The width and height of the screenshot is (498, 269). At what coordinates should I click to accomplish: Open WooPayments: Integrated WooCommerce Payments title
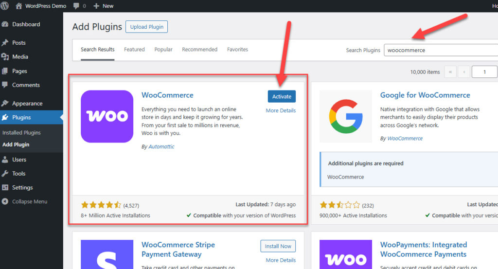424,250
